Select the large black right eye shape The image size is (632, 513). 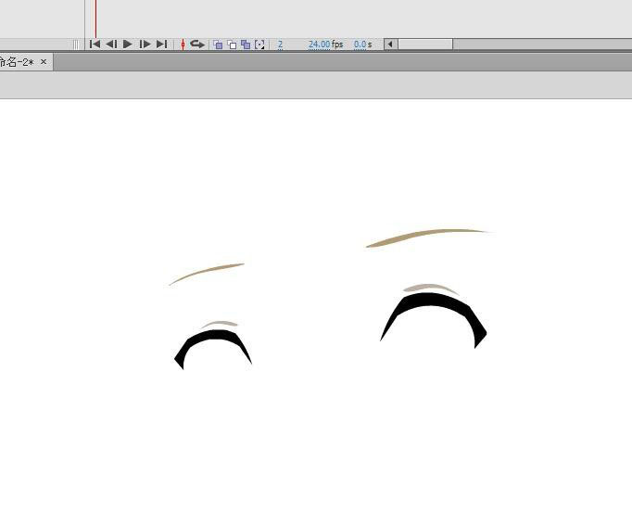click(434, 306)
